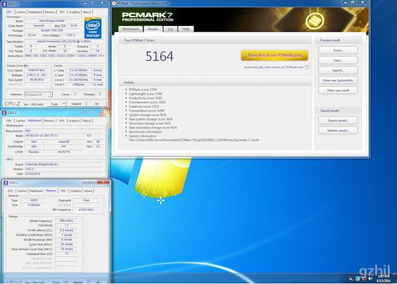Image resolution: width=397 pixels, height=284 pixels.
Task: Toggle Automatically view results on PCMark.com checkbox
Action: 307,68
